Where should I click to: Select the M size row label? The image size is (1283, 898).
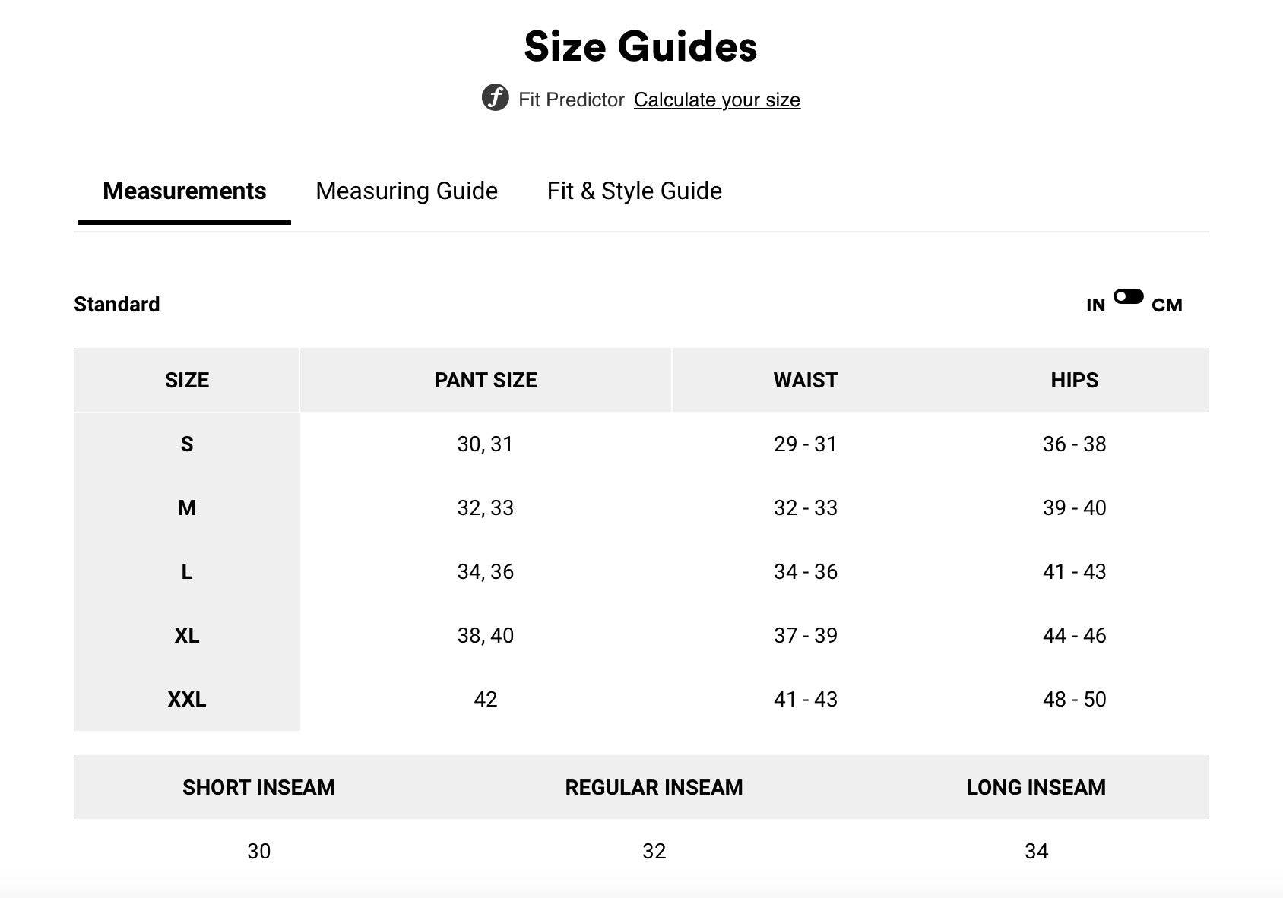click(187, 507)
